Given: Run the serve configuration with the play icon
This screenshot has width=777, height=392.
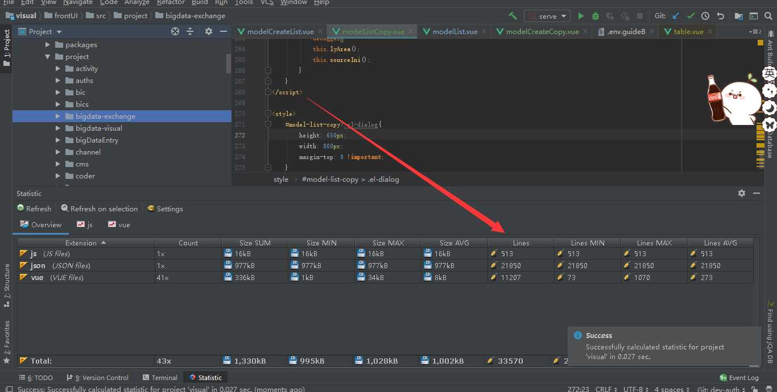Looking at the screenshot, I should [581, 16].
